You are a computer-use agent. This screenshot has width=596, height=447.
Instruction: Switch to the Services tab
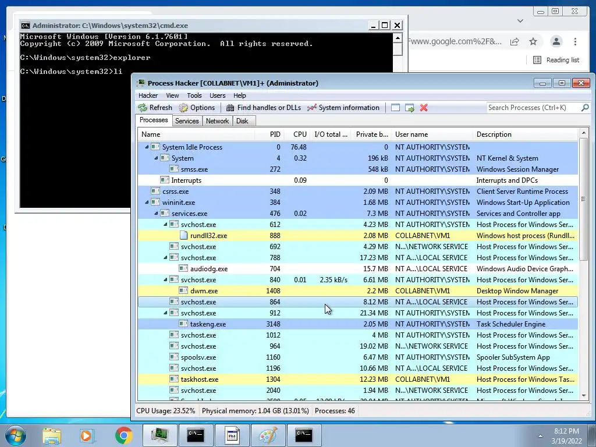point(187,121)
